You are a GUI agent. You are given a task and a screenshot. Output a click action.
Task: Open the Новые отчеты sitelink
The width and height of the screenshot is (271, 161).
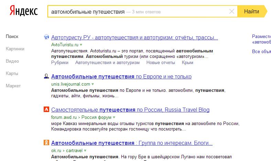click(x=161, y=63)
